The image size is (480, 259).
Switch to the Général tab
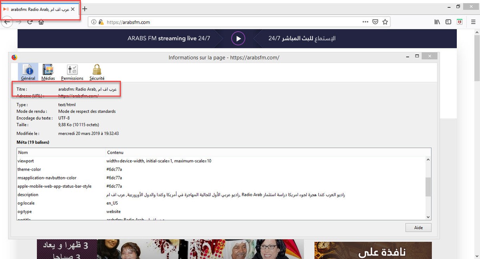(28, 72)
